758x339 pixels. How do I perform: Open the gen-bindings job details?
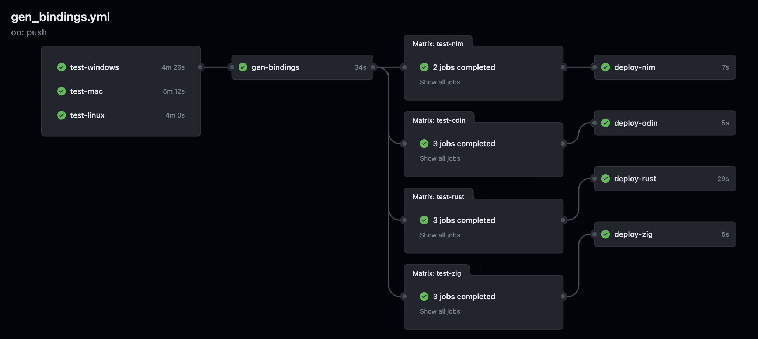coord(275,67)
